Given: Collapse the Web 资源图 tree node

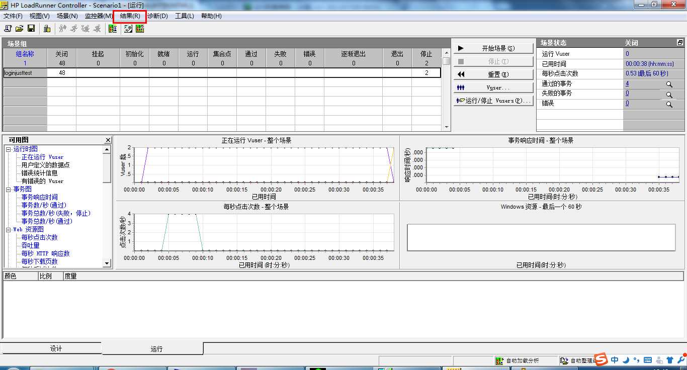Looking at the screenshot, I should (x=9, y=229).
